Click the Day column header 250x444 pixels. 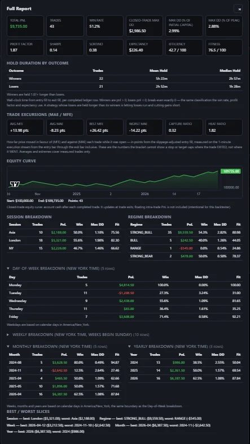coord(12,277)
